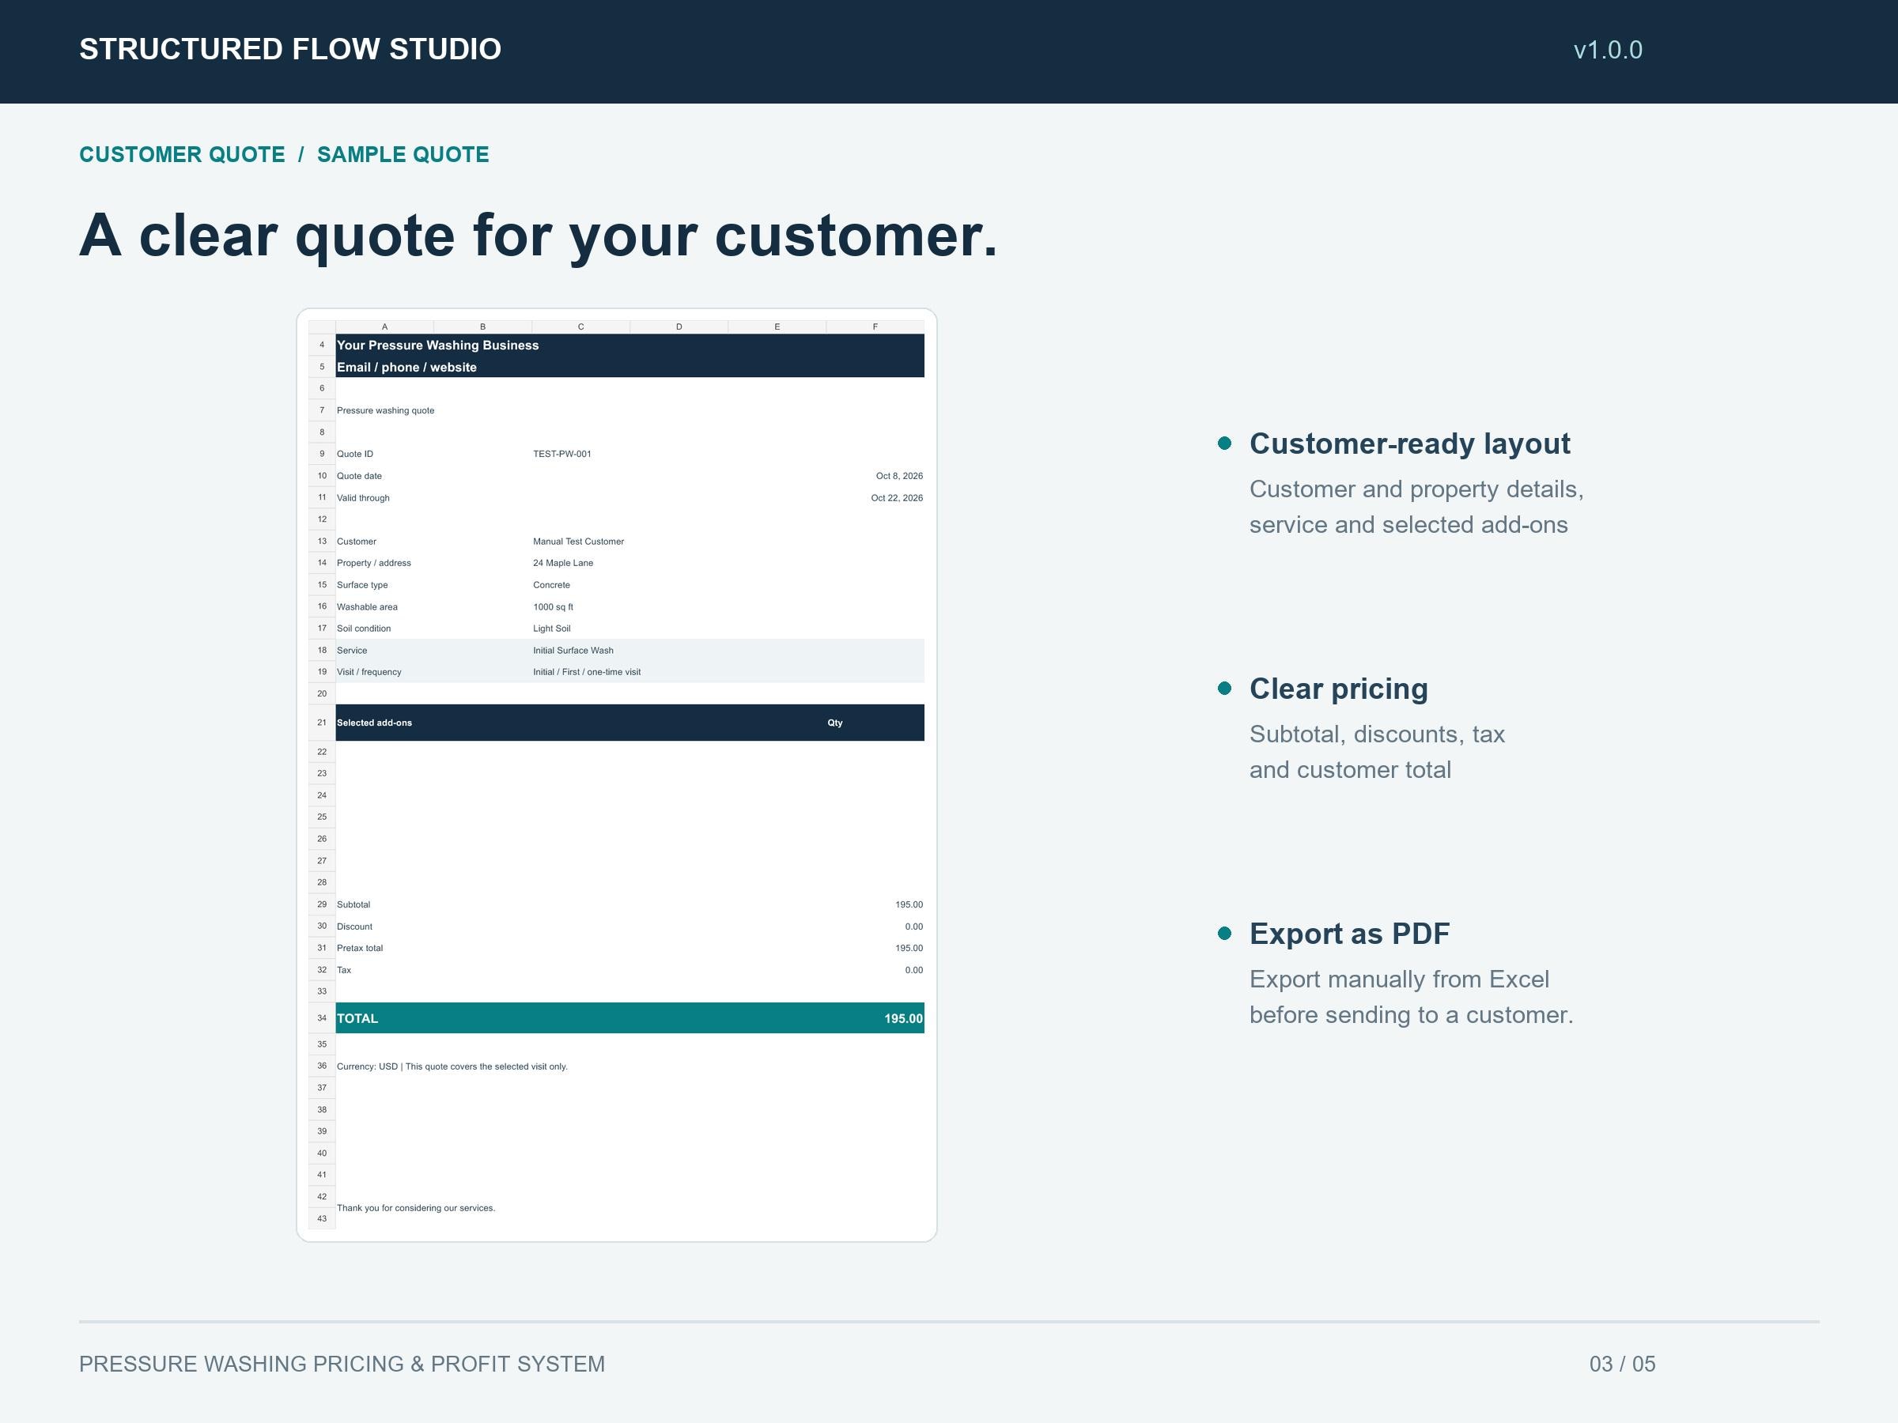Click the '24 Maple Lane' address value

563,563
